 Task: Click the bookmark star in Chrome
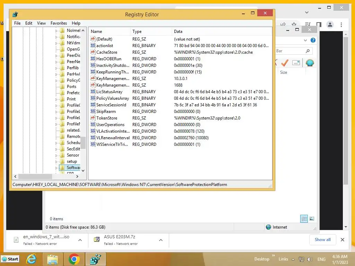(294, 24)
